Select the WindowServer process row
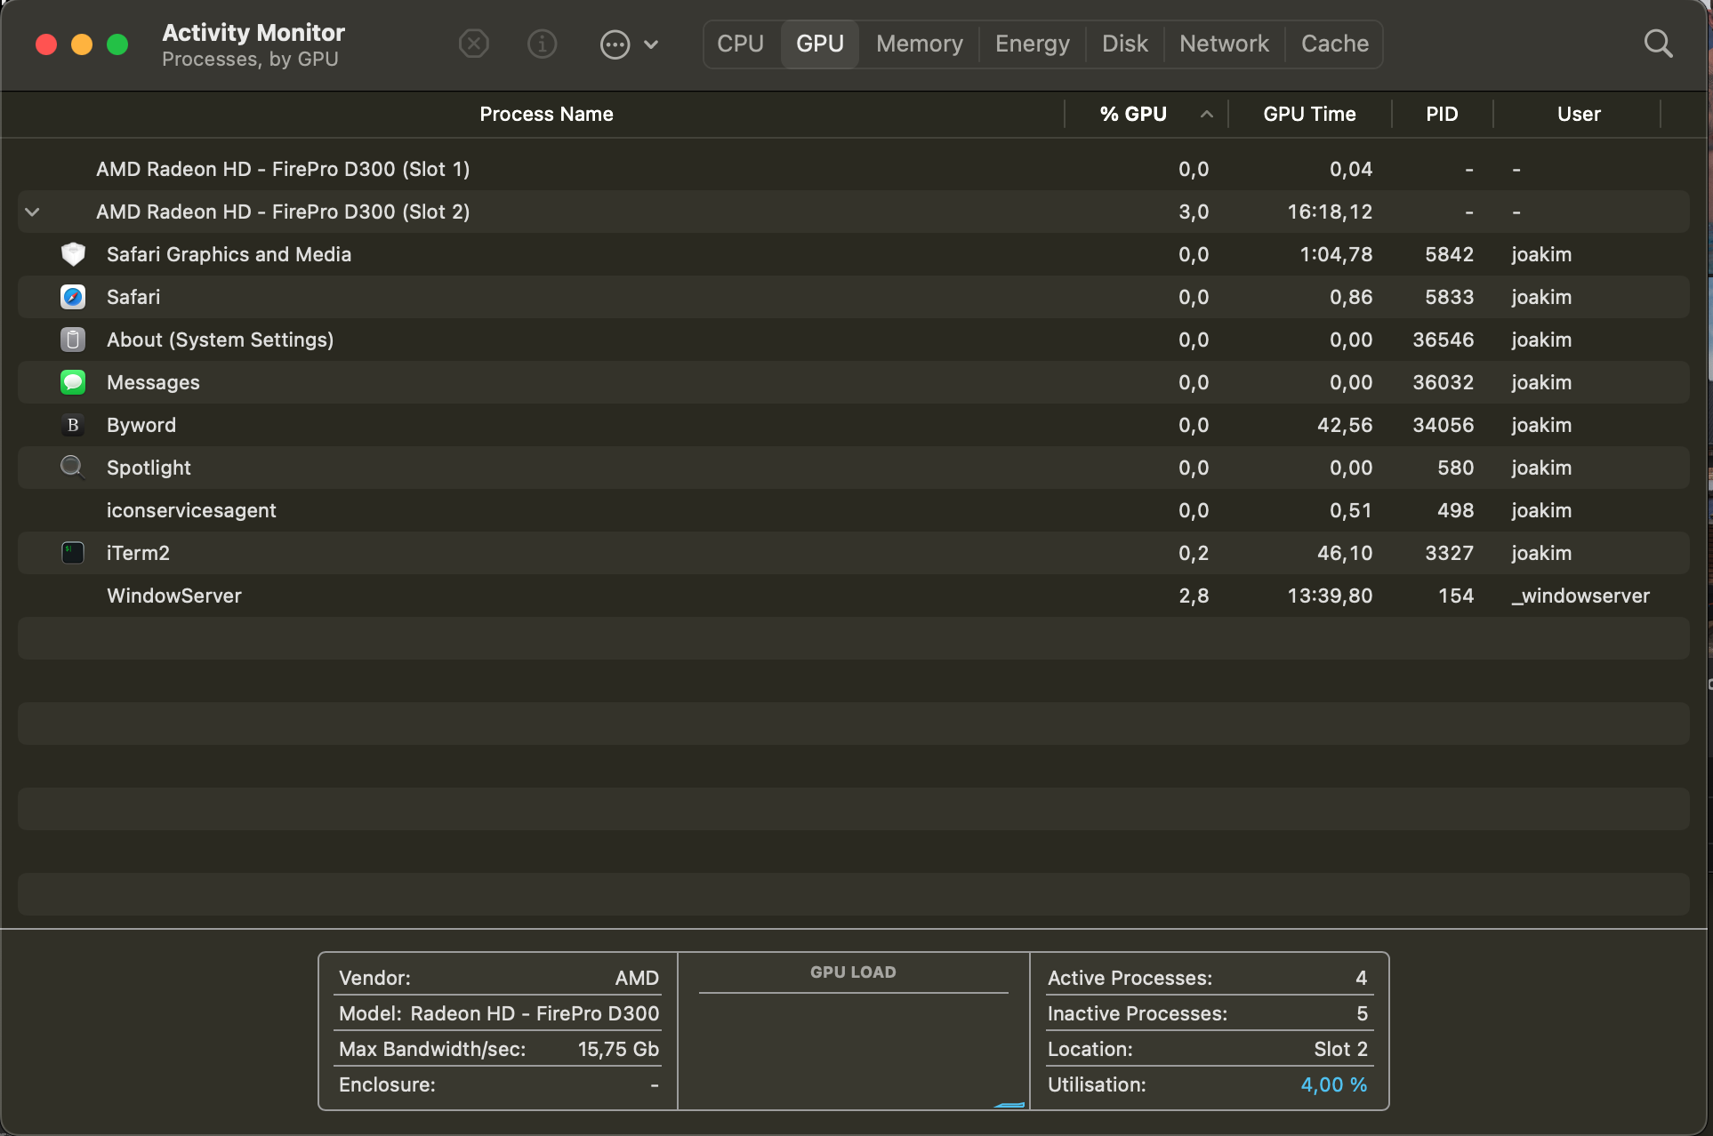 click(853, 596)
